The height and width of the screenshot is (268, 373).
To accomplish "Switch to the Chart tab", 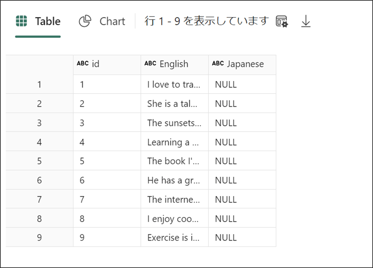I will click(x=112, y=21).
